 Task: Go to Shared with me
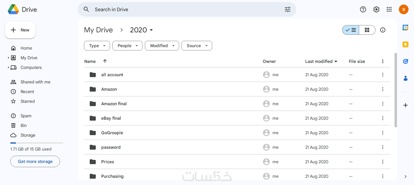click(x=35, y=82)
